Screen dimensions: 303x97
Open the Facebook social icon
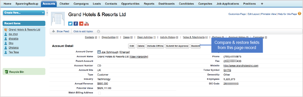(x=76, y=24)
